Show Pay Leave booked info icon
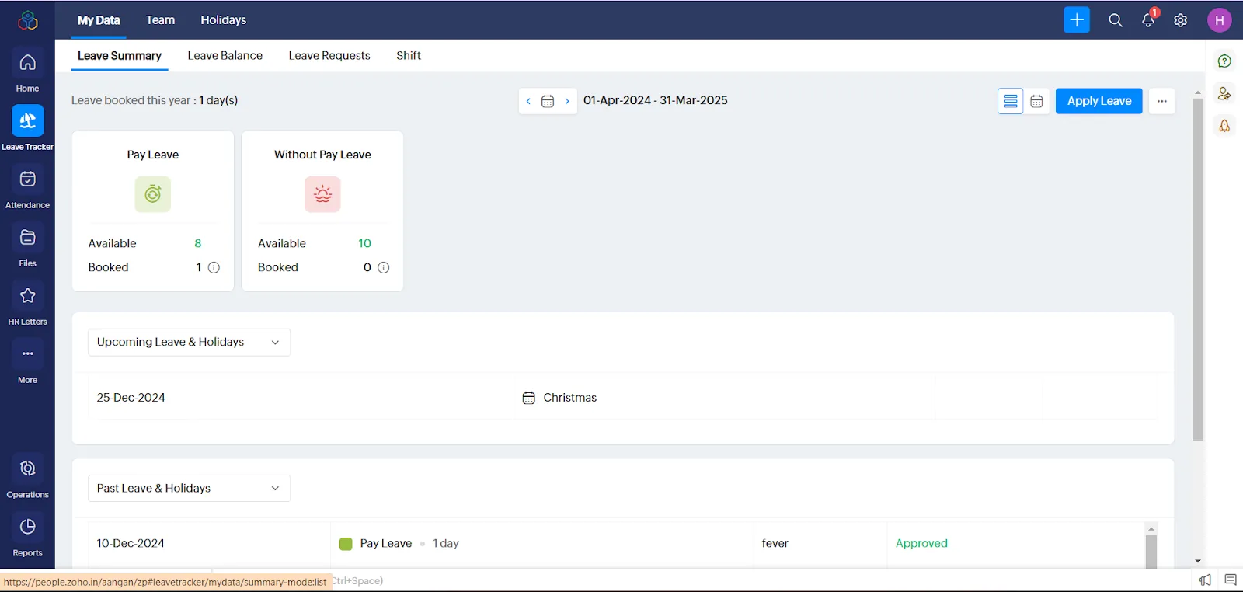The image size is (1243, 592). coord(214,267)
